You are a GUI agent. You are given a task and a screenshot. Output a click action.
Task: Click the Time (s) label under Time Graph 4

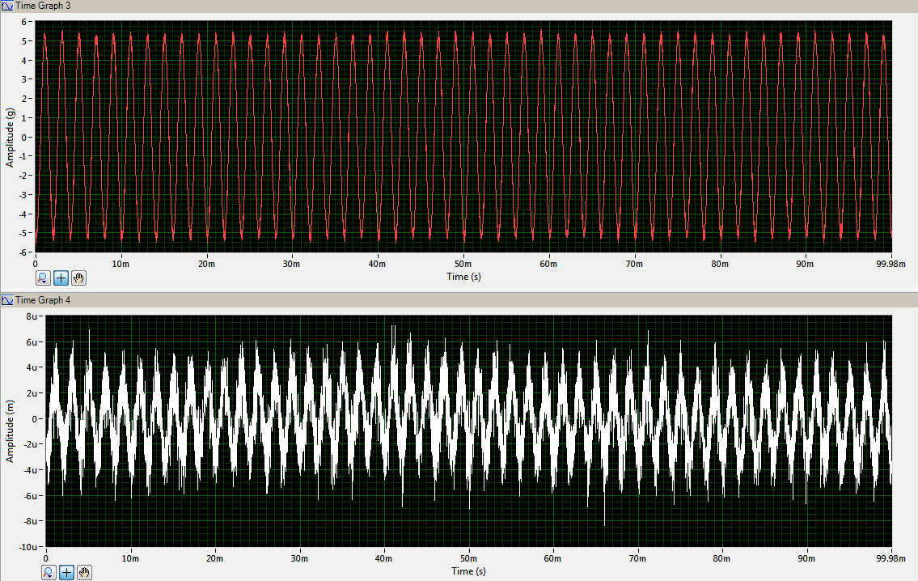[468, 570]
